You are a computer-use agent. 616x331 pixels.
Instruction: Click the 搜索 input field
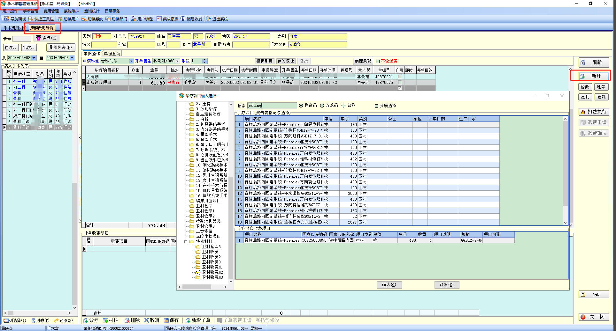(x=272, y=106)
